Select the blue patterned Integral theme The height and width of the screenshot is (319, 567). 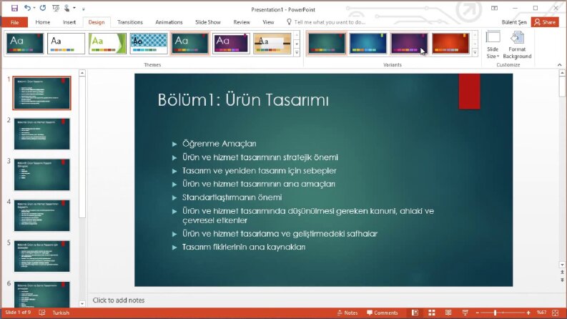[149, 44]
